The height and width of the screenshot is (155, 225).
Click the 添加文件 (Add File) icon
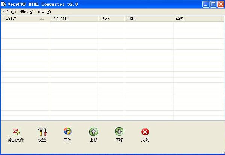click(16, 132)
